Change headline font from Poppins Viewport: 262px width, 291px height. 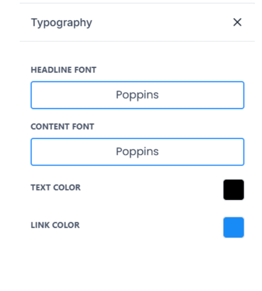[137, 95]
